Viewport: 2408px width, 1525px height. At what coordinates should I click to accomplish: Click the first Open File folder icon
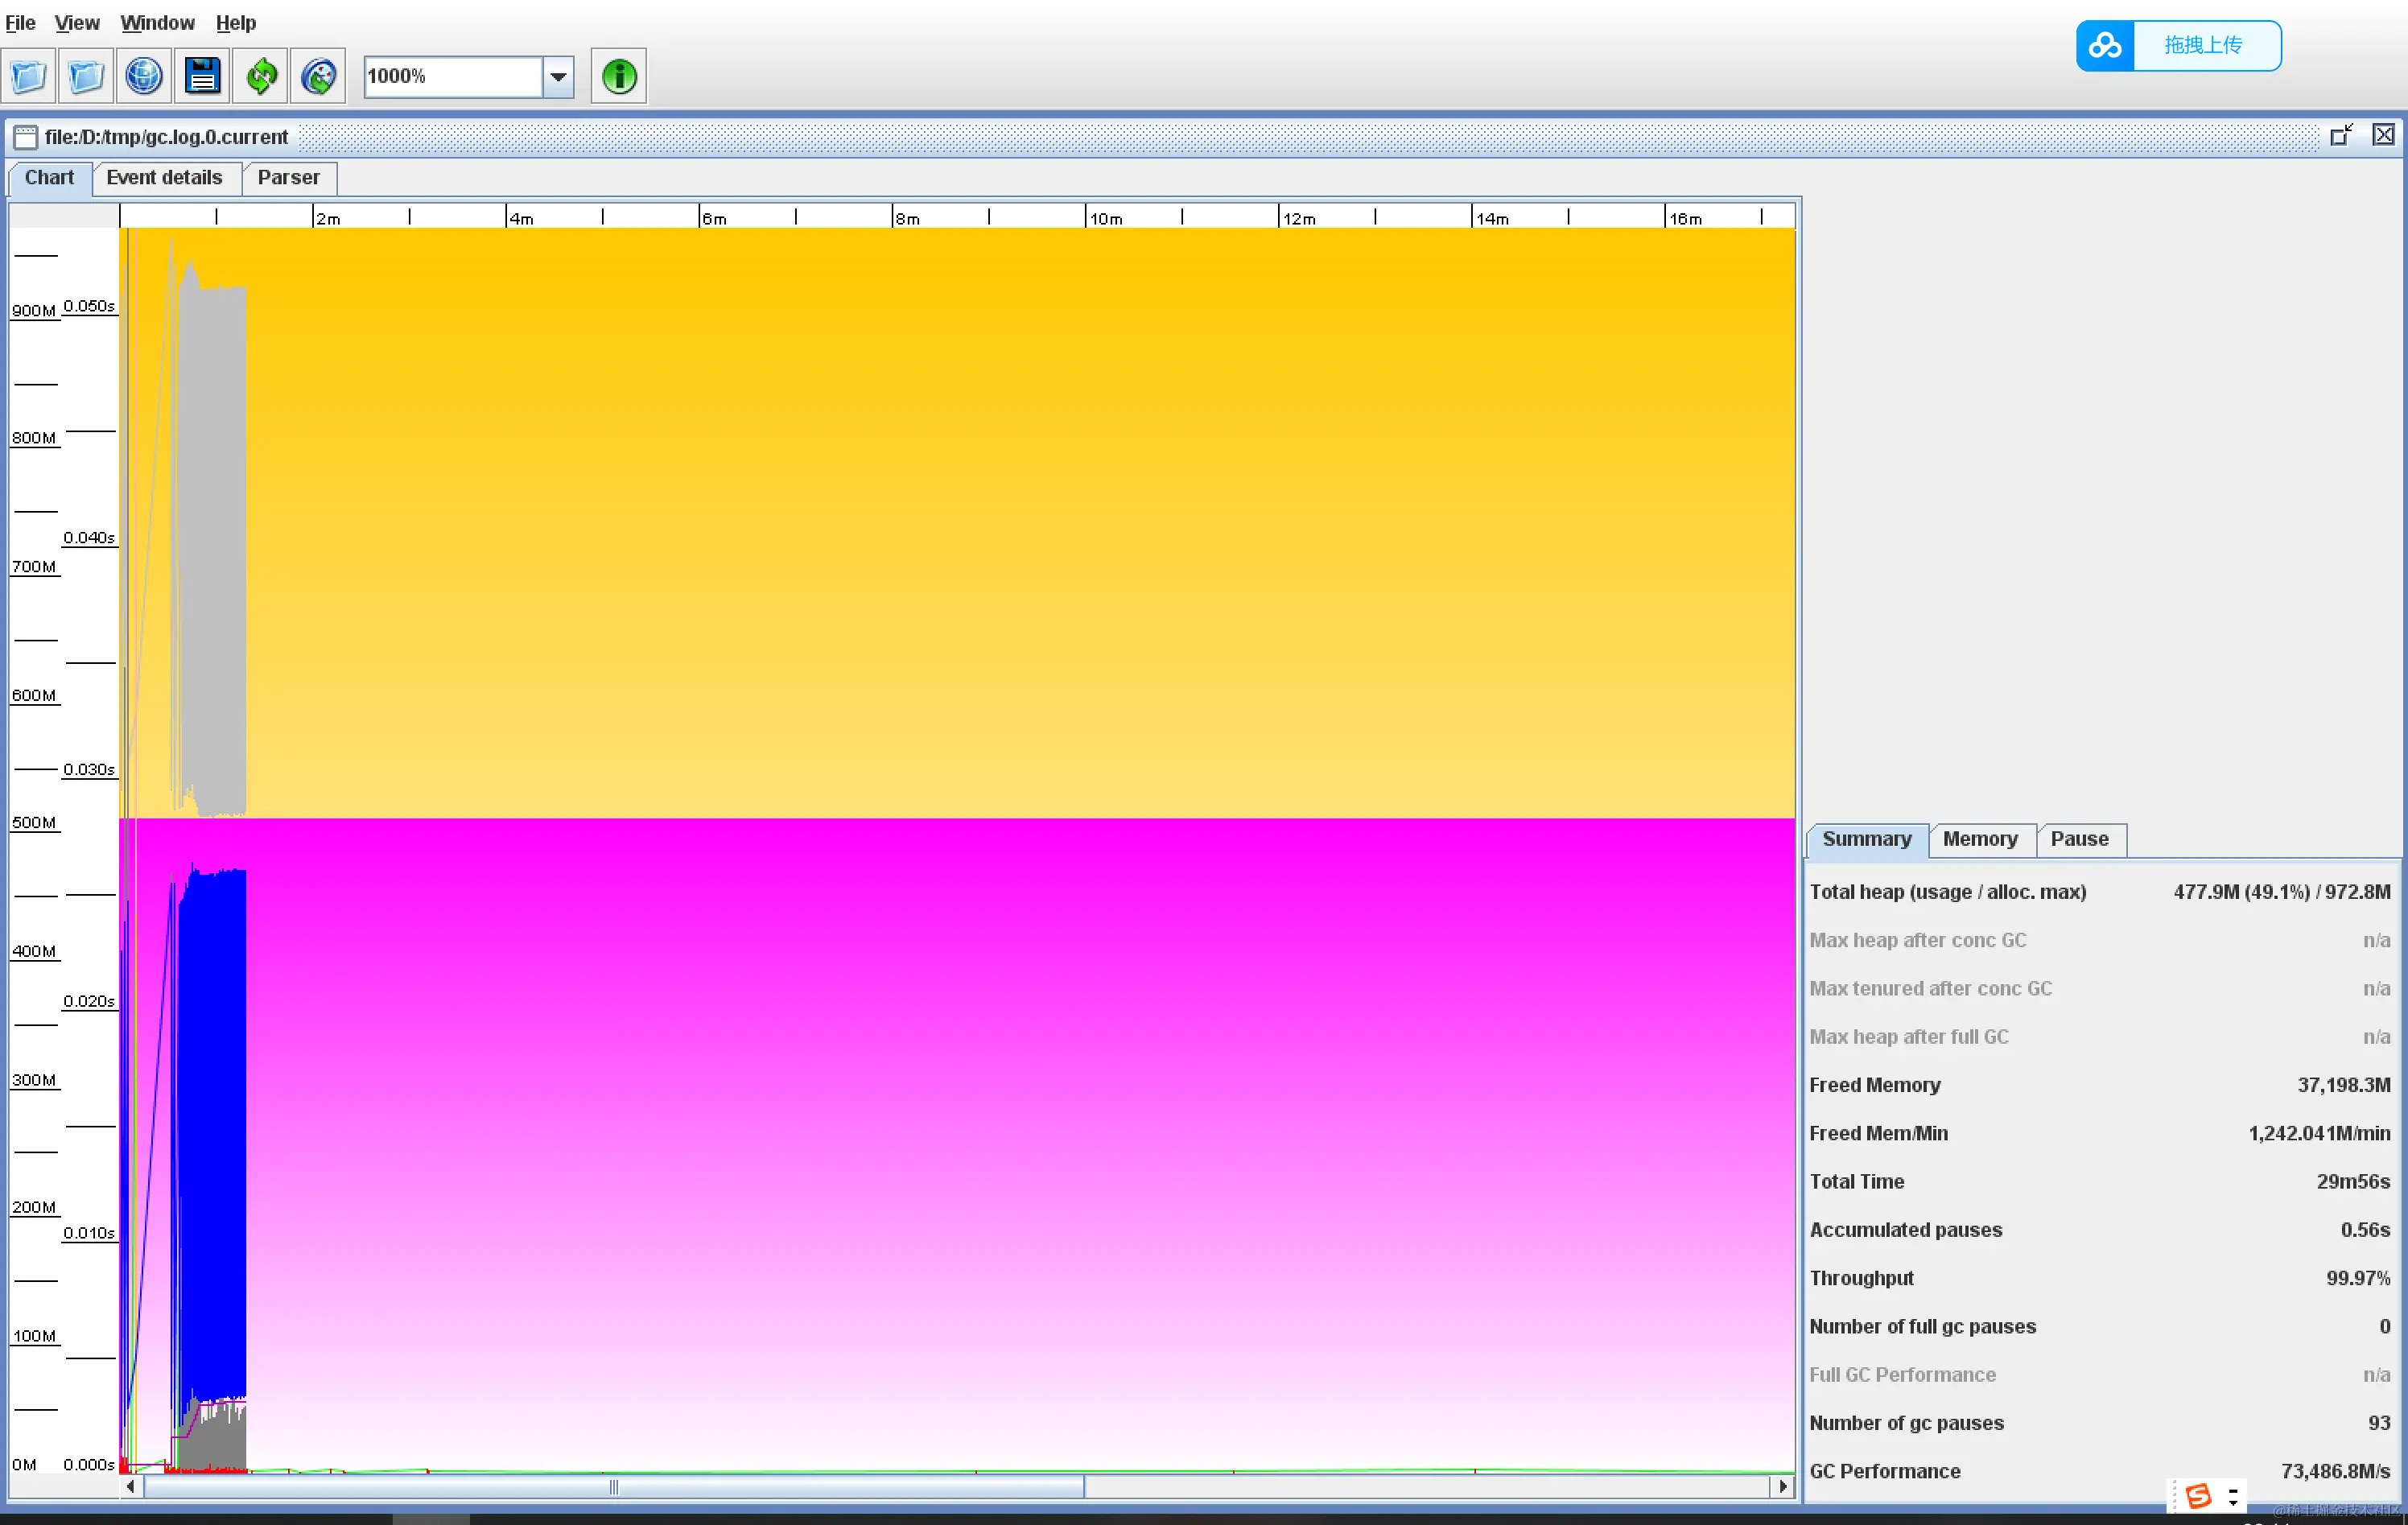(x=29, y=76)
